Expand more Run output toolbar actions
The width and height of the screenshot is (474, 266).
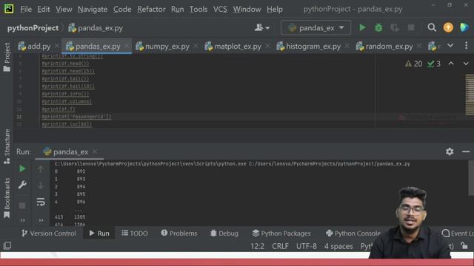[x=41, y=220]
